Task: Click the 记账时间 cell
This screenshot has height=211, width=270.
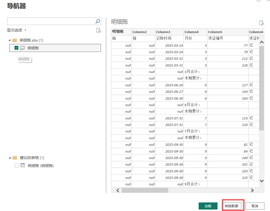Action: pyautogui.click(x=170, y=38)
